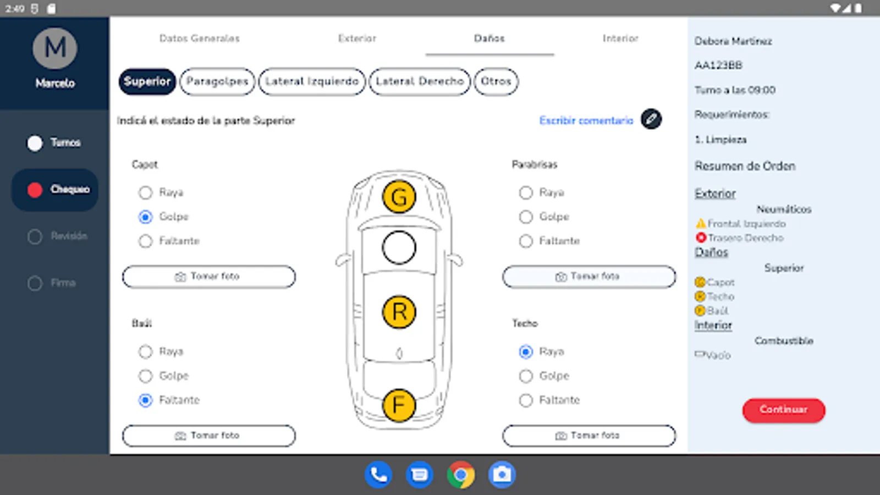Switch to Exterior tab
The height and width of the screenshot is (495, 880).
pos(357,38)
